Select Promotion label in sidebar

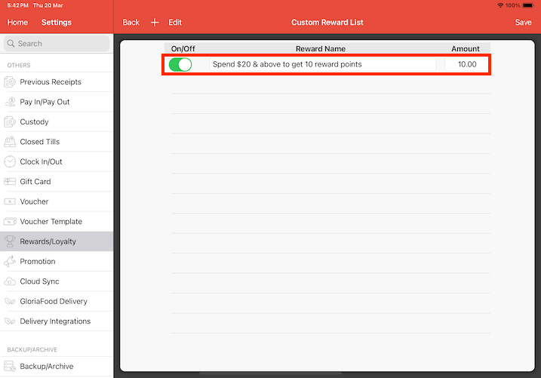pos(38,261)
